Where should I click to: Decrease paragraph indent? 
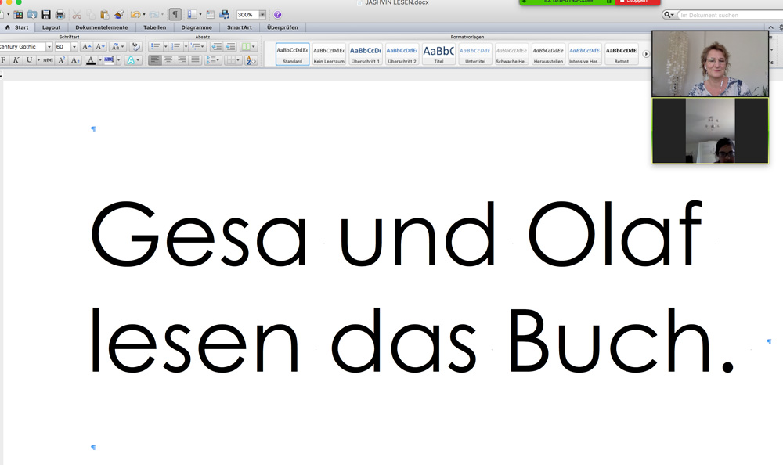coord(216,46)
